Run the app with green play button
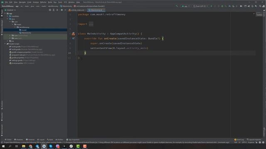266x149 pixels. click(211, 6)
